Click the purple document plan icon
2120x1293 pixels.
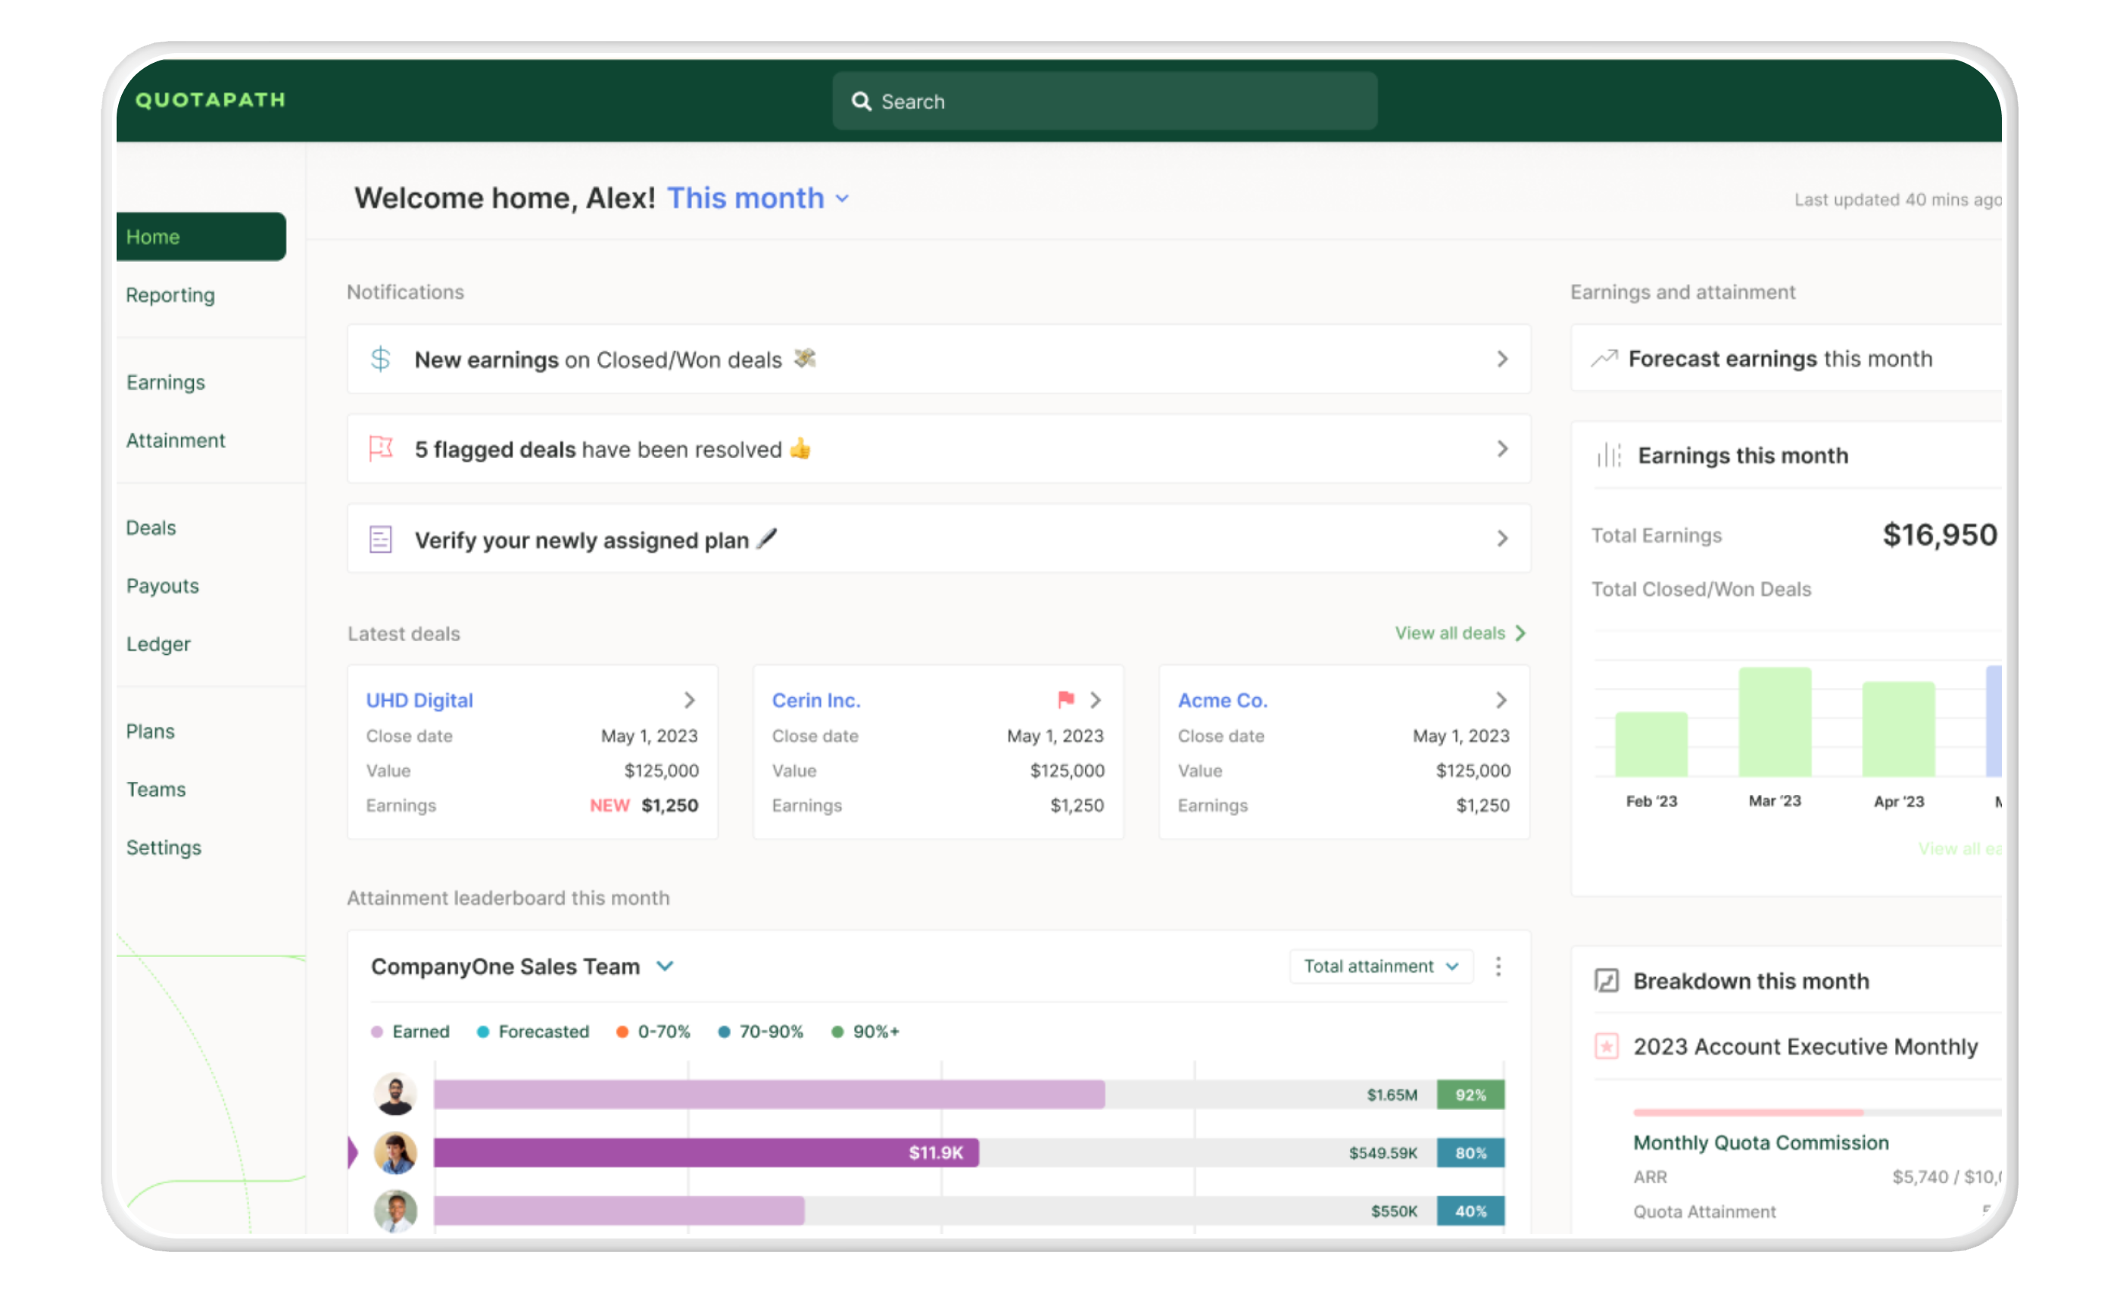(x=380, y=540)
